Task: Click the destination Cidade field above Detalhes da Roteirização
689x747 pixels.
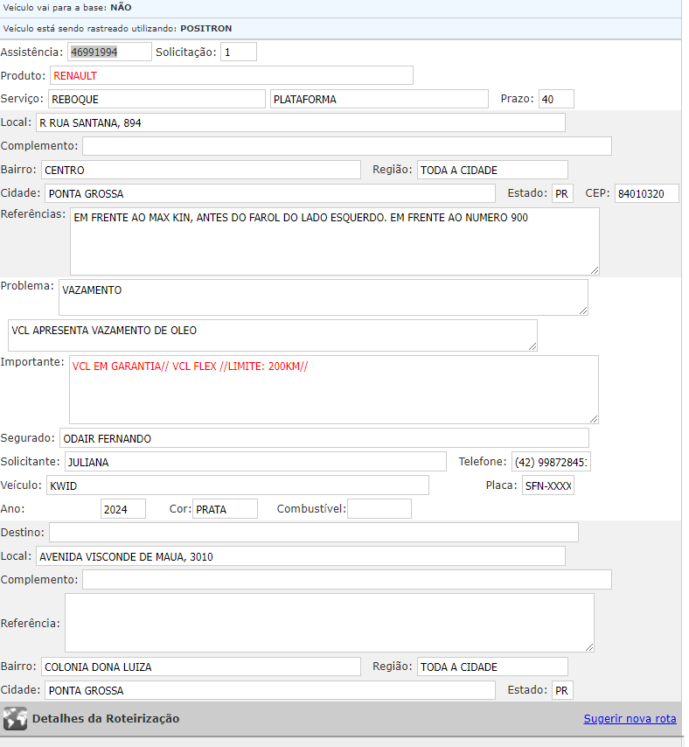Action: [270, 690]
